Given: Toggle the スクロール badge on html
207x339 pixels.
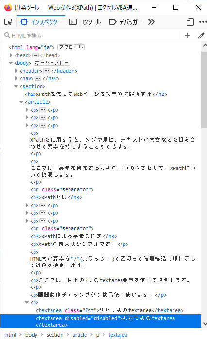Looking at the screenshot, I should coord(71,47).
